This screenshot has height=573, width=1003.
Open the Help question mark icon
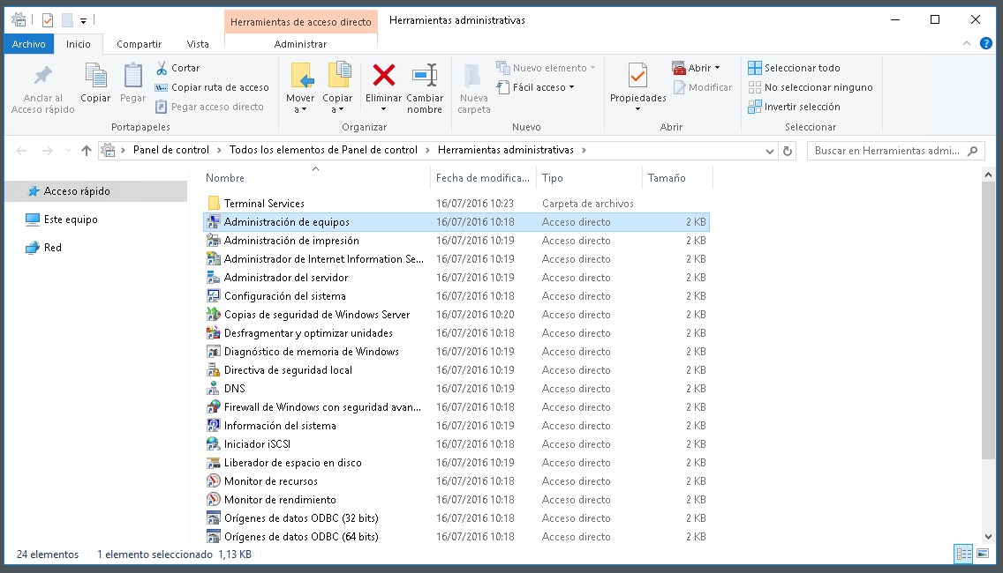[x=986, y=43]
